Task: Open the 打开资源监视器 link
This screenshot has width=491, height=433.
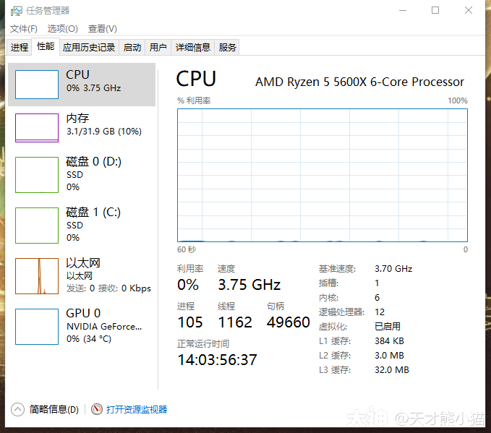Action: (x=137, y=409)
